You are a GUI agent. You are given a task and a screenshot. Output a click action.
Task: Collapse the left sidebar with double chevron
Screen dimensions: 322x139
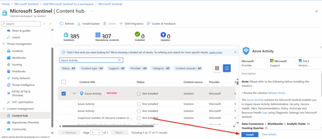[50, 24]
